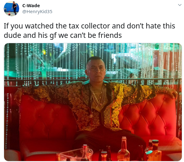Open the C-Wade display name link
184x162 pixels.
(x=31, y=6)
